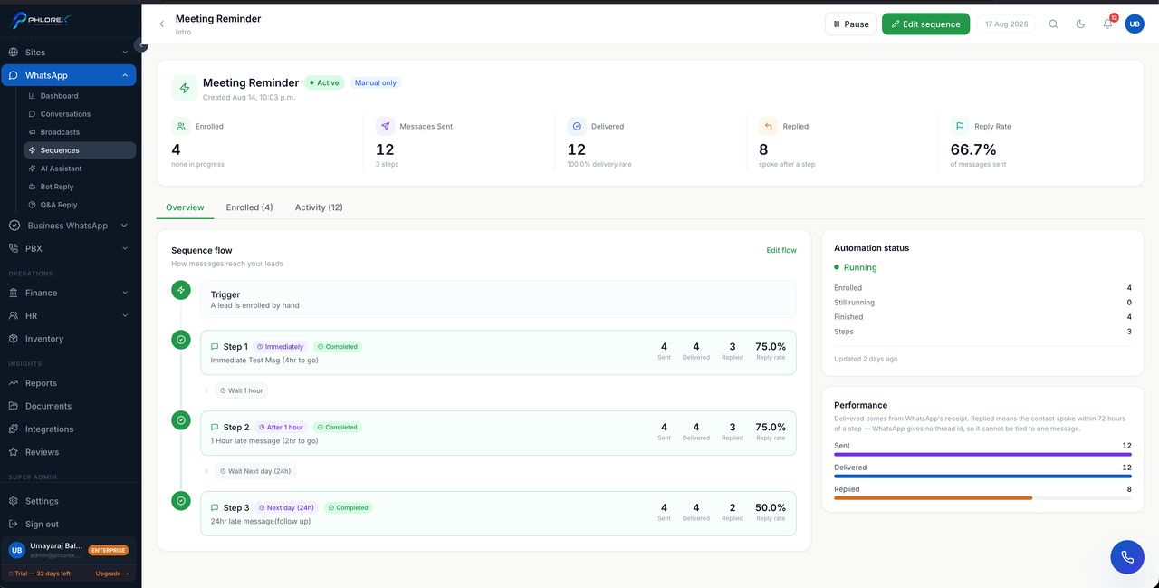Click the Enrolled people icon
The image size is (1159, 588).
[181, 127]
